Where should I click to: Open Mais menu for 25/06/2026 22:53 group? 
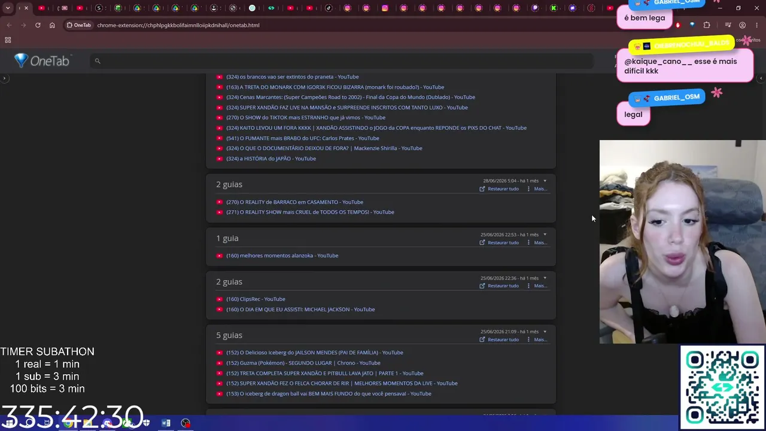pyautogui.click(x=540, y=242)
